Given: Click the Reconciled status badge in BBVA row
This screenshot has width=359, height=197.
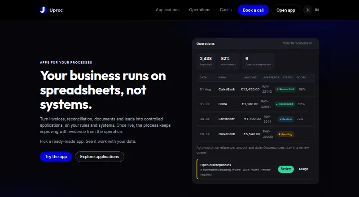Looking at the screenshot, I should (285, 104).
